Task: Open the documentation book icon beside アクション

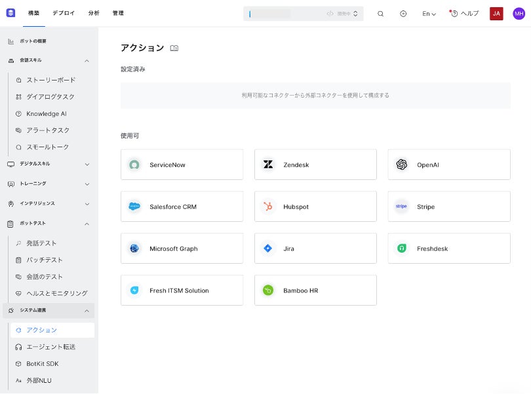Action: 174,48
